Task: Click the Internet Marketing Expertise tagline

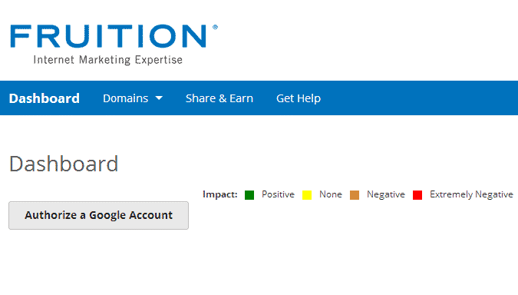Action: click(107, 60)
